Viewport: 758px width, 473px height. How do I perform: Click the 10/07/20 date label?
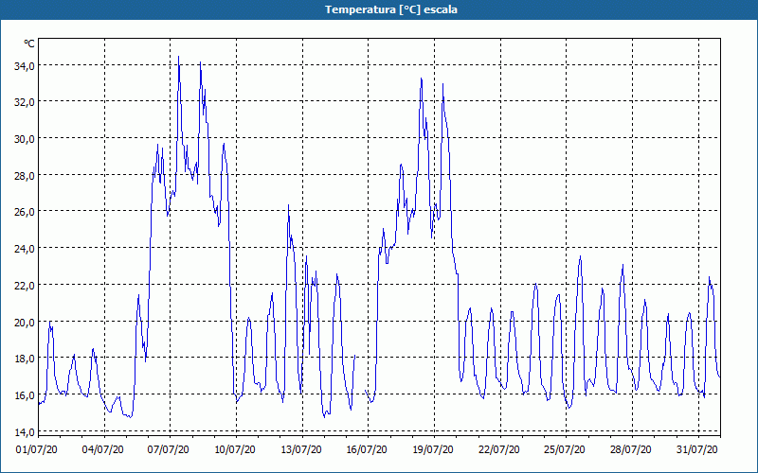(234, 449)
